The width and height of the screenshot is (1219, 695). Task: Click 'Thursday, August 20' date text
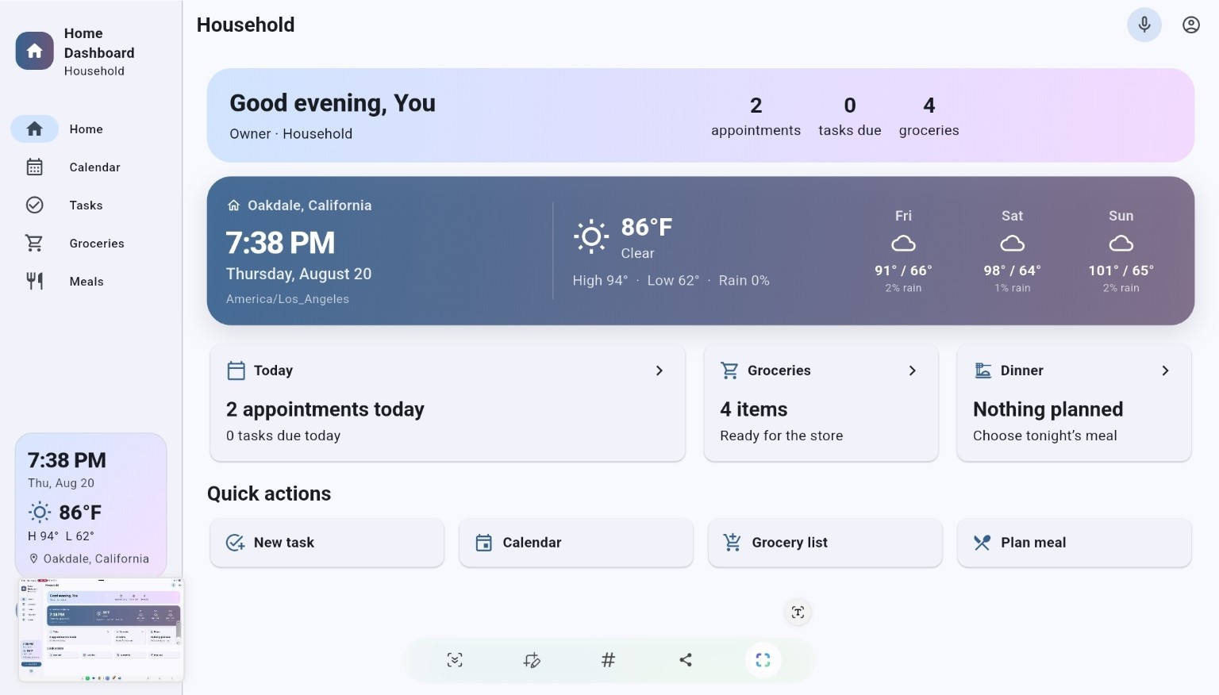click(x=298, y=274)
